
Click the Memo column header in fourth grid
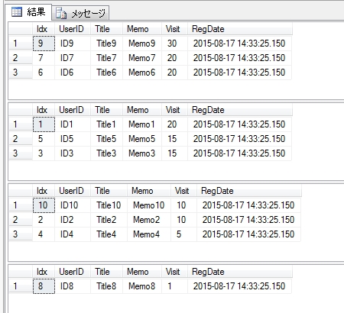pyautogui.click(x=142, y=272)
